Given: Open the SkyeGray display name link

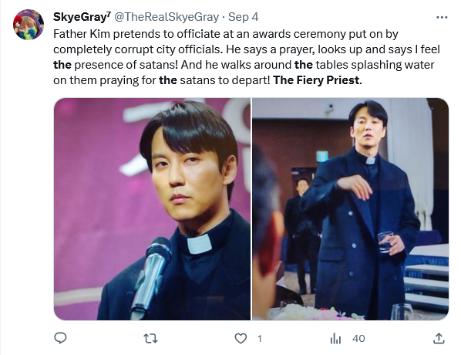Looking at the screenshot, I should point(79,17).
